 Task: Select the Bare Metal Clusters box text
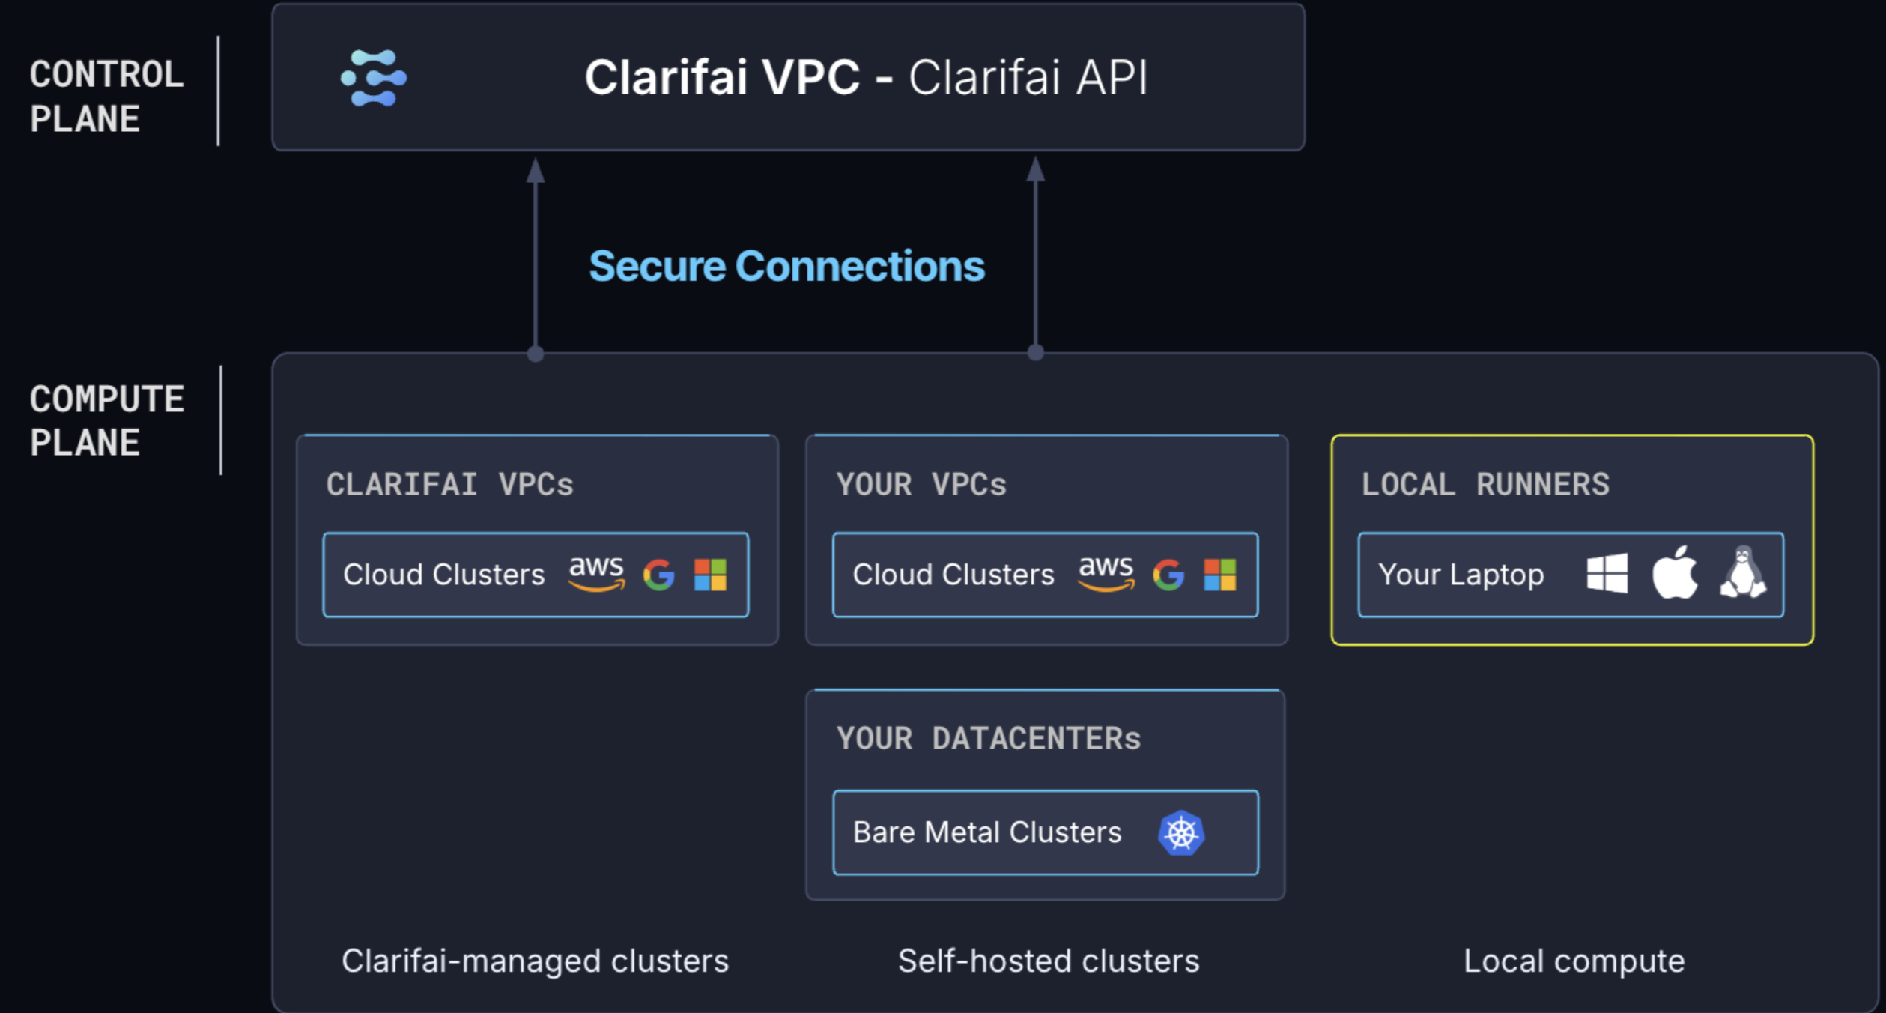click(987, 833)
